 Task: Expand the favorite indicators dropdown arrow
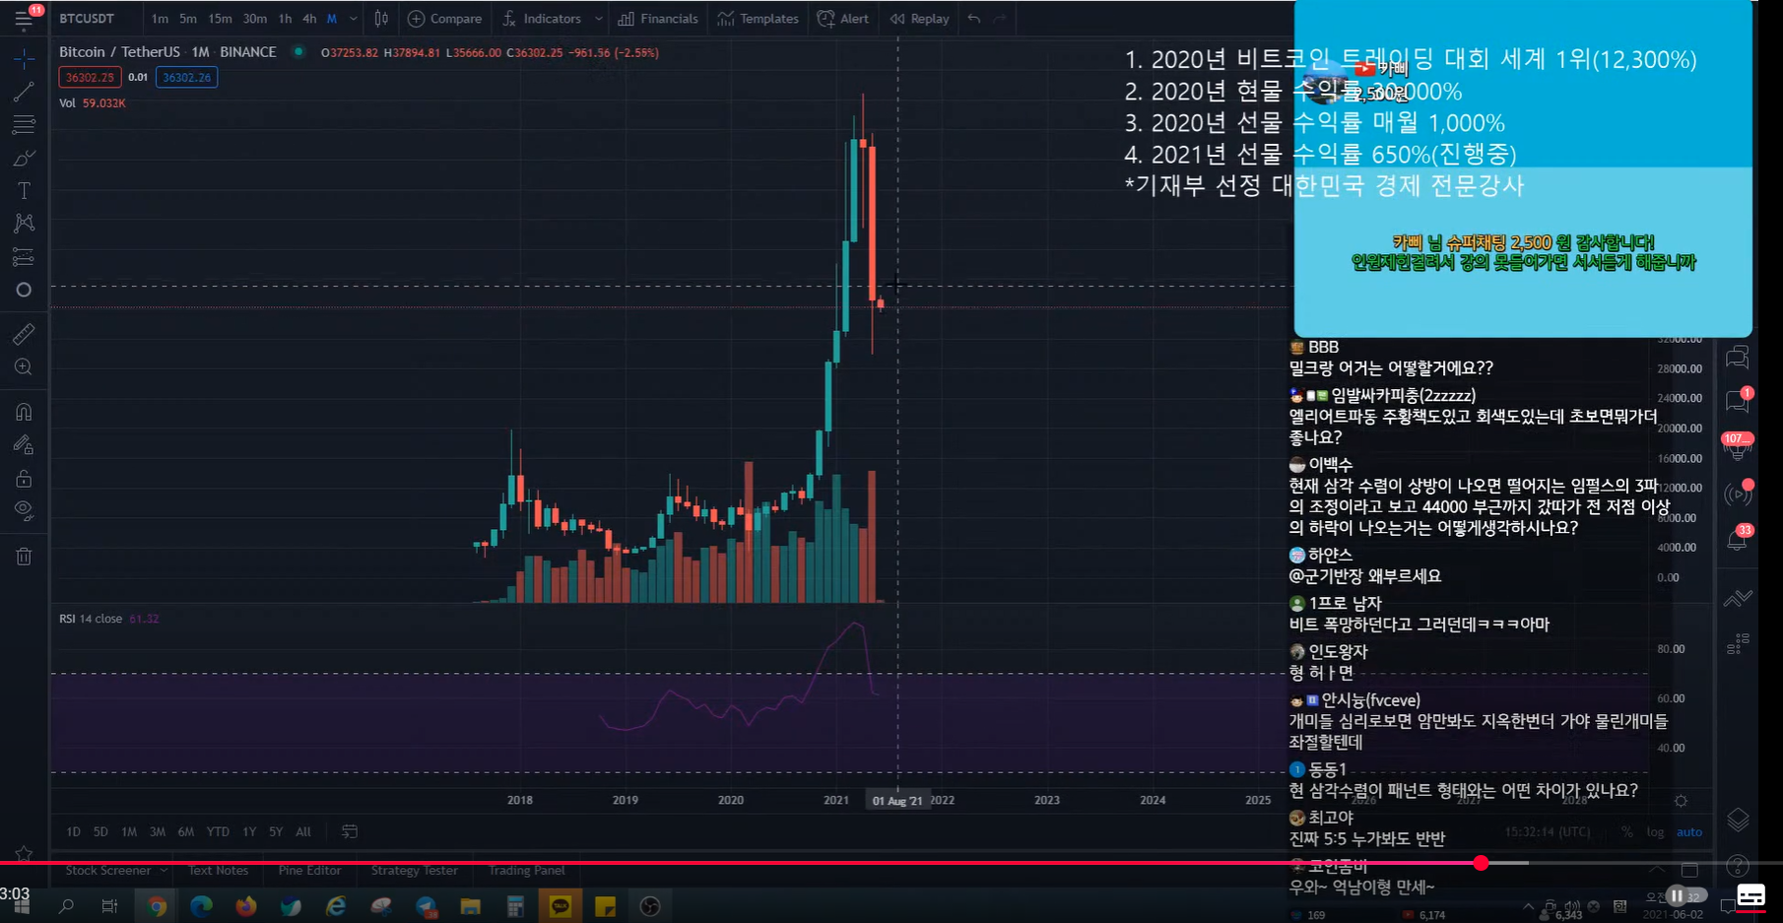[598, 19]
